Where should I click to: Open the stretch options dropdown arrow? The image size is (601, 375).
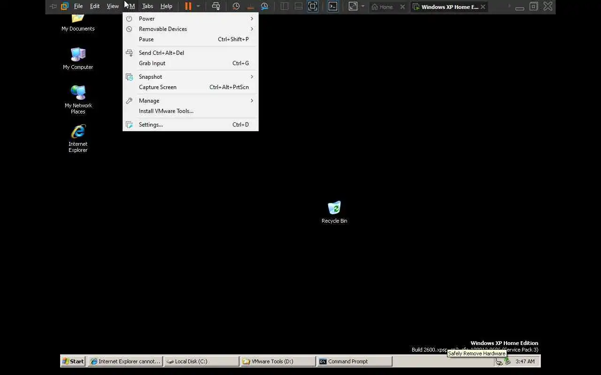pos(362,6)
